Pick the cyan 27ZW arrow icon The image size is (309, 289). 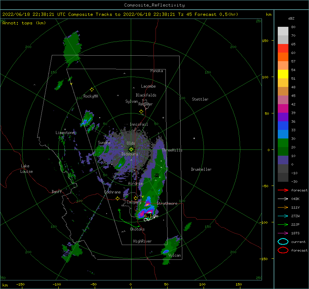coord(283,216)
